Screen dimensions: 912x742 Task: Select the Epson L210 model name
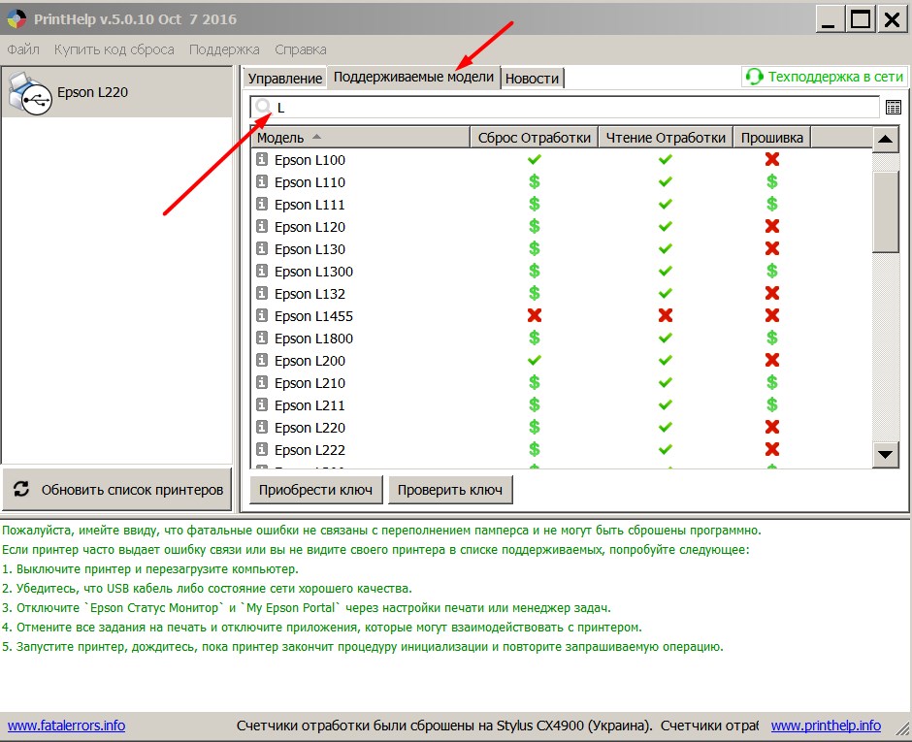click(x=309, y=383)
